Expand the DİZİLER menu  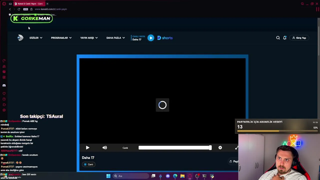(x=36, y=38)
